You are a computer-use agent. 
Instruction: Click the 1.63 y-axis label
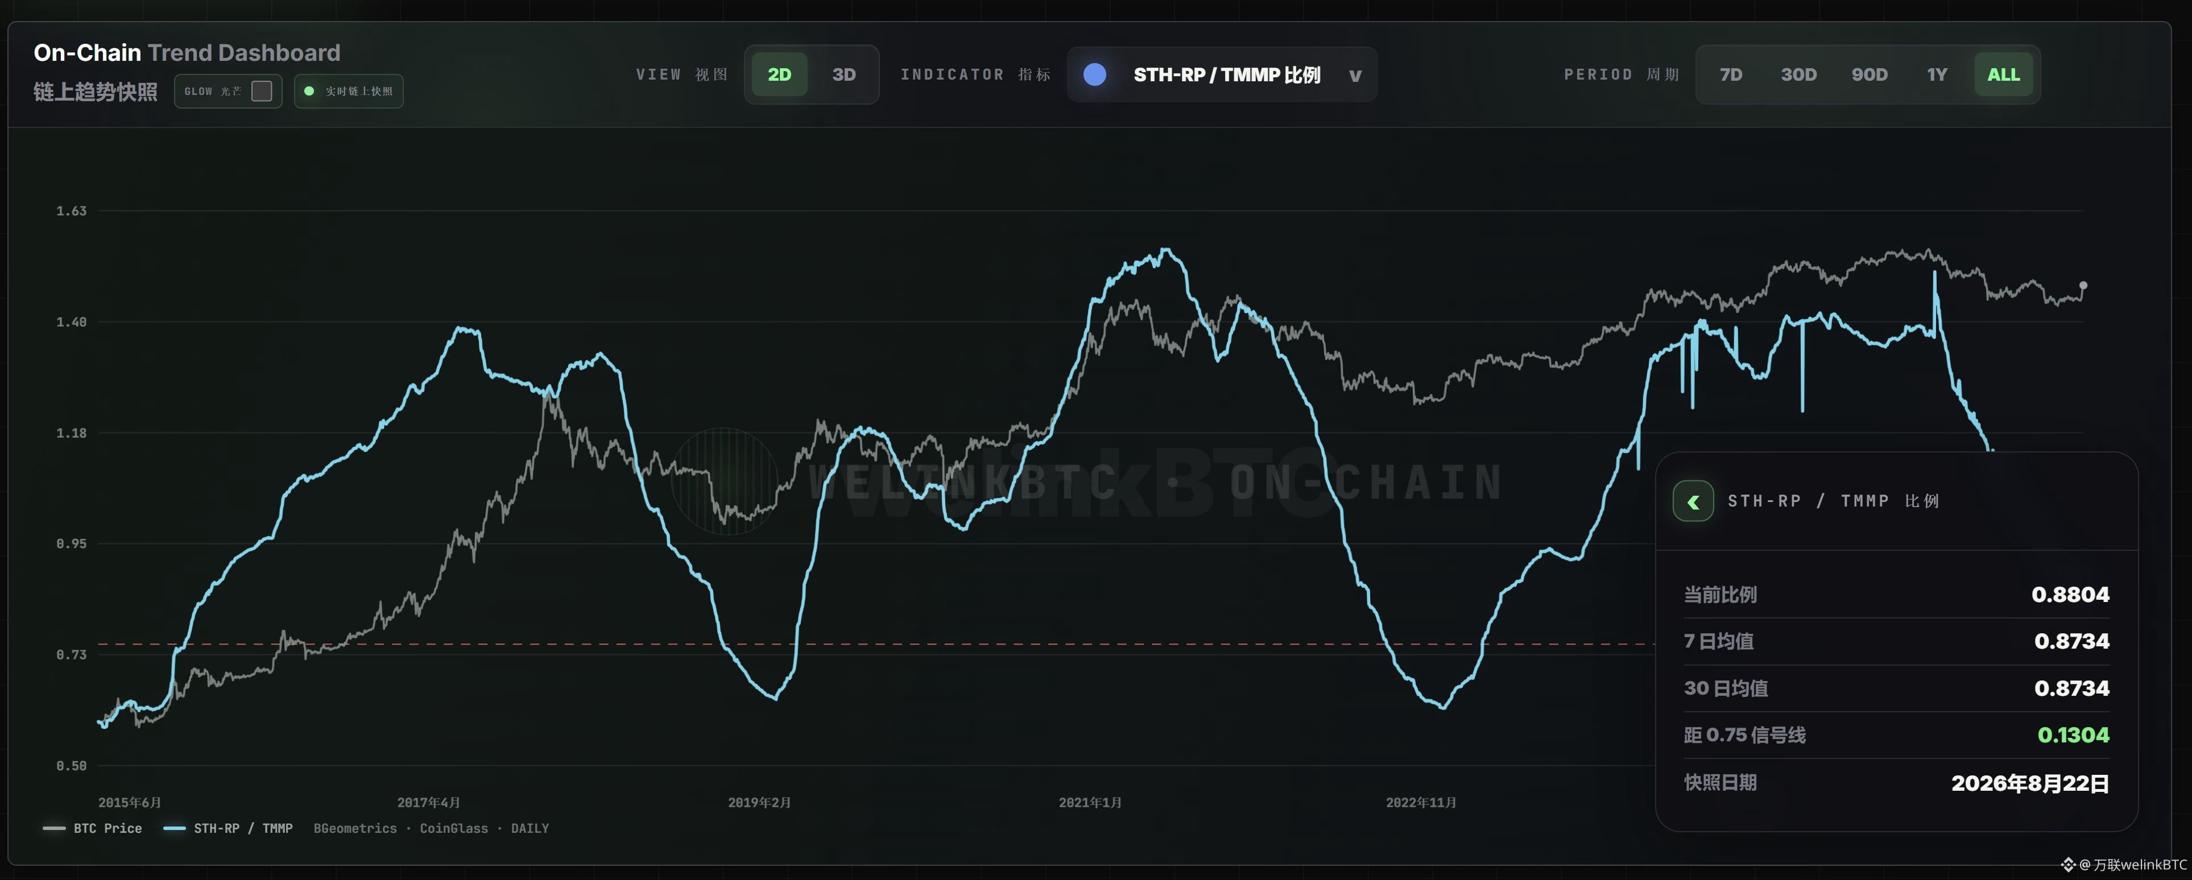click(72, 211)
